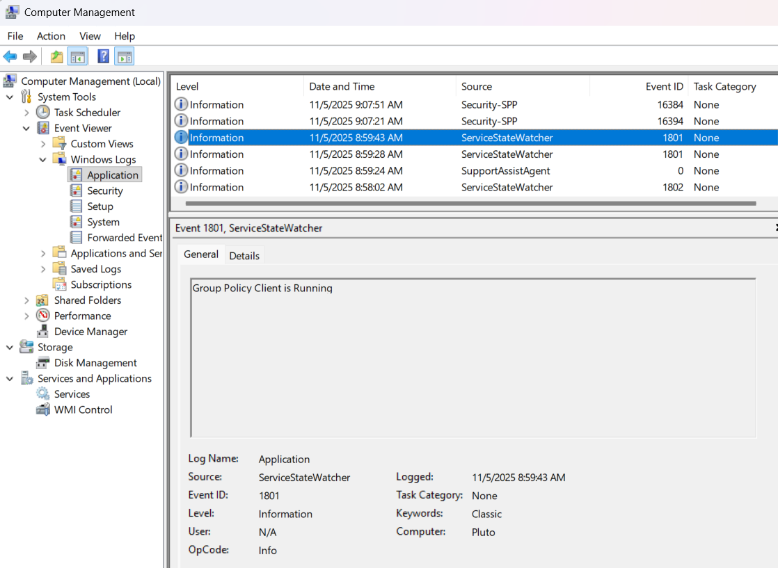The height and width of the screenshot is (568, 778).
Task: Click the Forward arrow toolbar icon
Action: tap(30, 56)
